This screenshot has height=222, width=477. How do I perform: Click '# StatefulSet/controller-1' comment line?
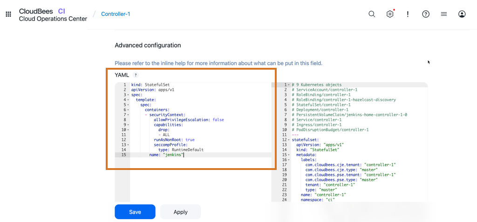pyautogui.click(x=322, y=105)
